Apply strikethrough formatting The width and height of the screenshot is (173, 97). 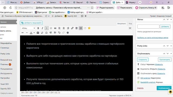click(22, 33)
